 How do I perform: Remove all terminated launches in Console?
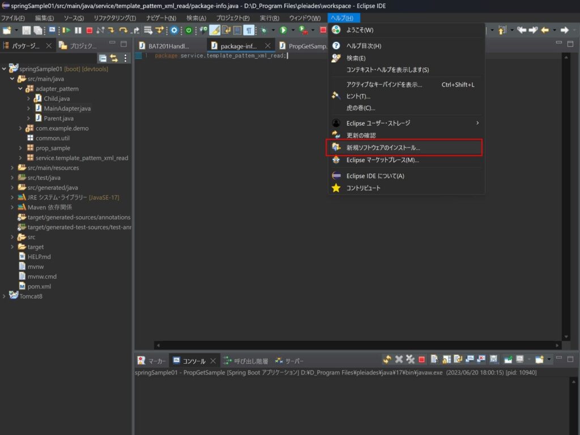tap(409, 360)
